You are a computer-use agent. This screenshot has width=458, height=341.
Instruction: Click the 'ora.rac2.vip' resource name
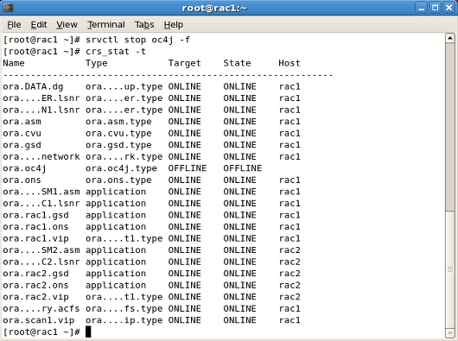coord(36,297)
